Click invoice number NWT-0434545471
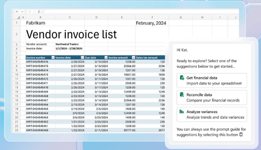Viewport: 261px width, 150px height. click(x=37, y=83)
